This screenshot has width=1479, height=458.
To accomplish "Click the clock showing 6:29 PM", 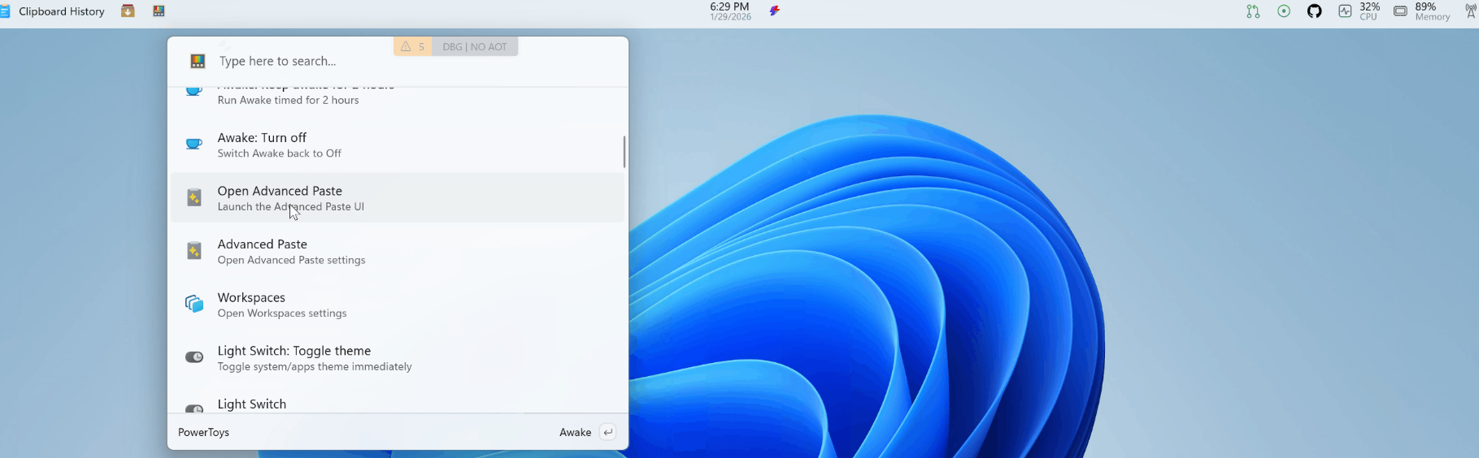I will point(729,11).
